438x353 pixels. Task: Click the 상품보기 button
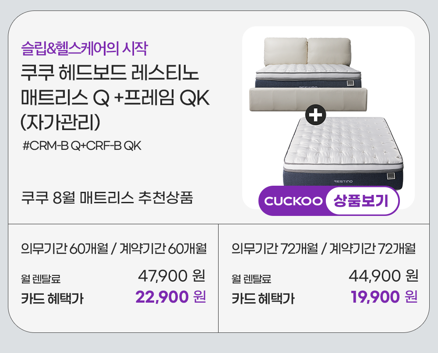point(361,201)
